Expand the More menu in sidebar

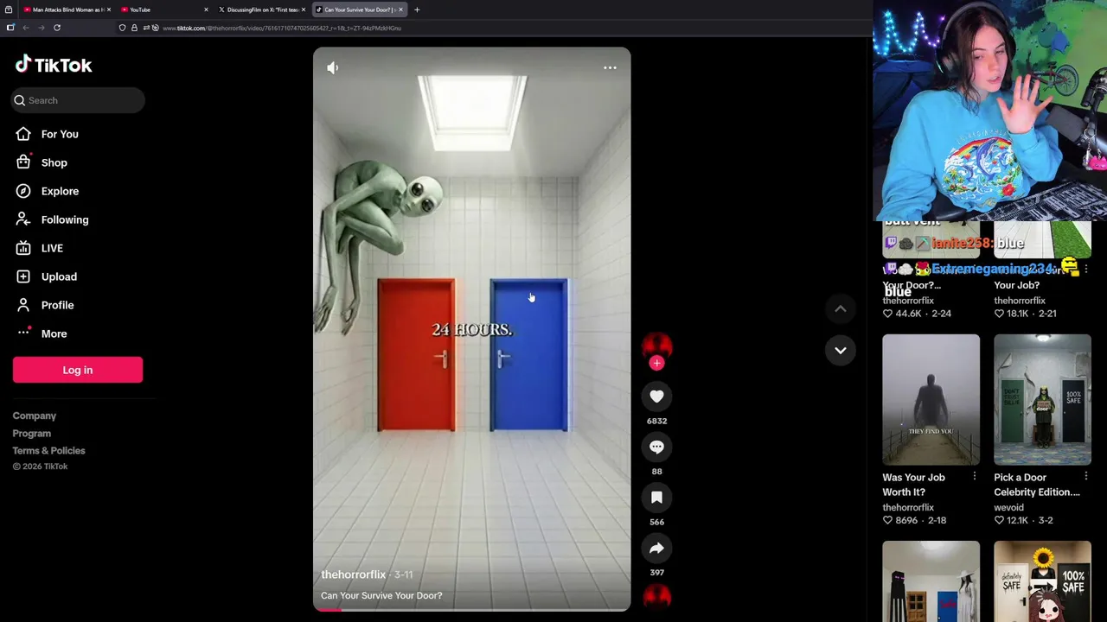[54, 333]
